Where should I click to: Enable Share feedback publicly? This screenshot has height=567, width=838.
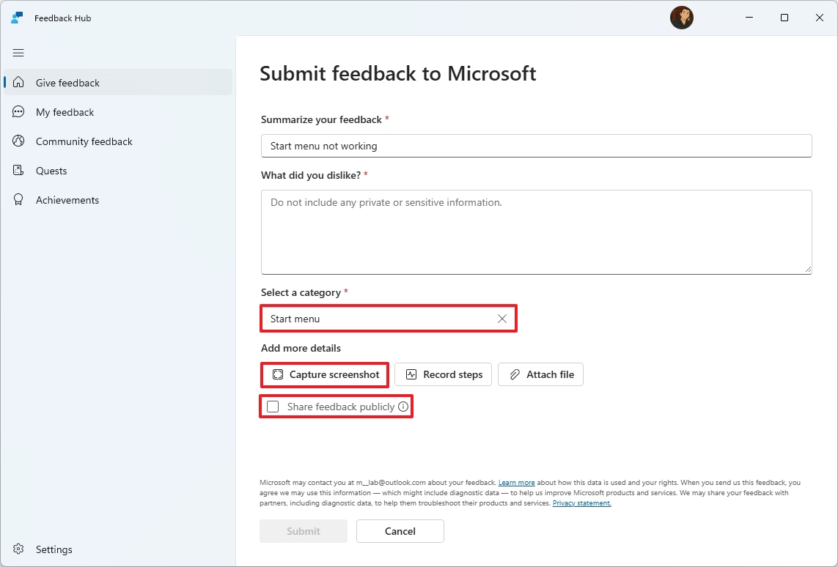point(272,406)
